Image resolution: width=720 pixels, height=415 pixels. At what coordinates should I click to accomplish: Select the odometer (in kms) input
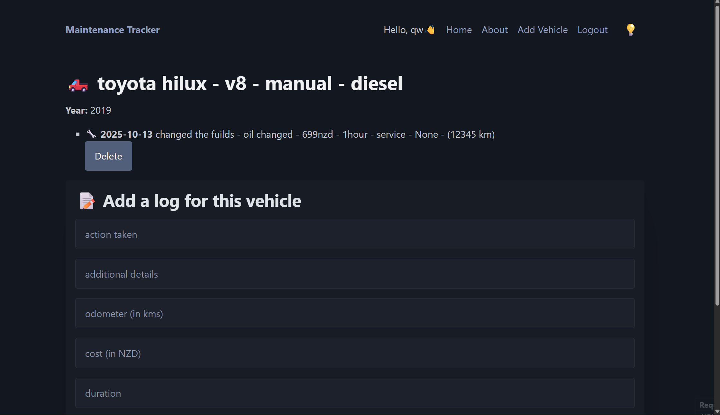(355, 313)
